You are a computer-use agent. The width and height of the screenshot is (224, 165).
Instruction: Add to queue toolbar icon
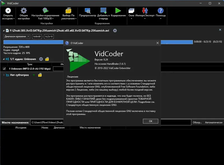(x=103, y=11)
